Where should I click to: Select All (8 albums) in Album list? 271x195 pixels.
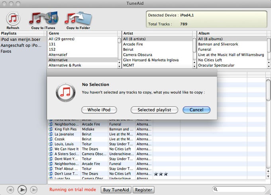[232, 39]
